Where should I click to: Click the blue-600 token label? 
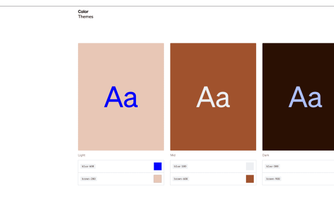88,166
